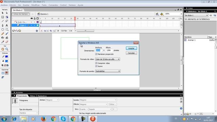Click the insert layer icon in the timeline
The height and width of the screenshot is (122, 217).
tap(14, 31)
